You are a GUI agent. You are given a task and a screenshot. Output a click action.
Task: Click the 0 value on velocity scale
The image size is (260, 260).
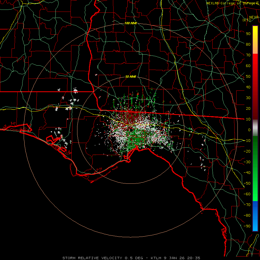pyautogui.click(x=249, y=130)
